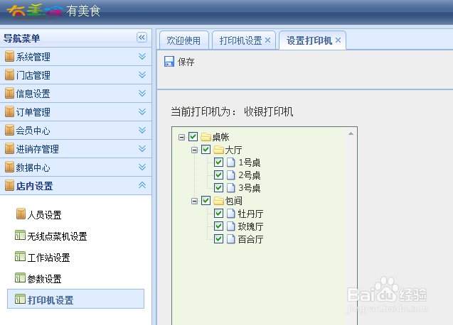
Task: Collapse the navigation menu with double-arrow icon
Action: tap(142, 37)
